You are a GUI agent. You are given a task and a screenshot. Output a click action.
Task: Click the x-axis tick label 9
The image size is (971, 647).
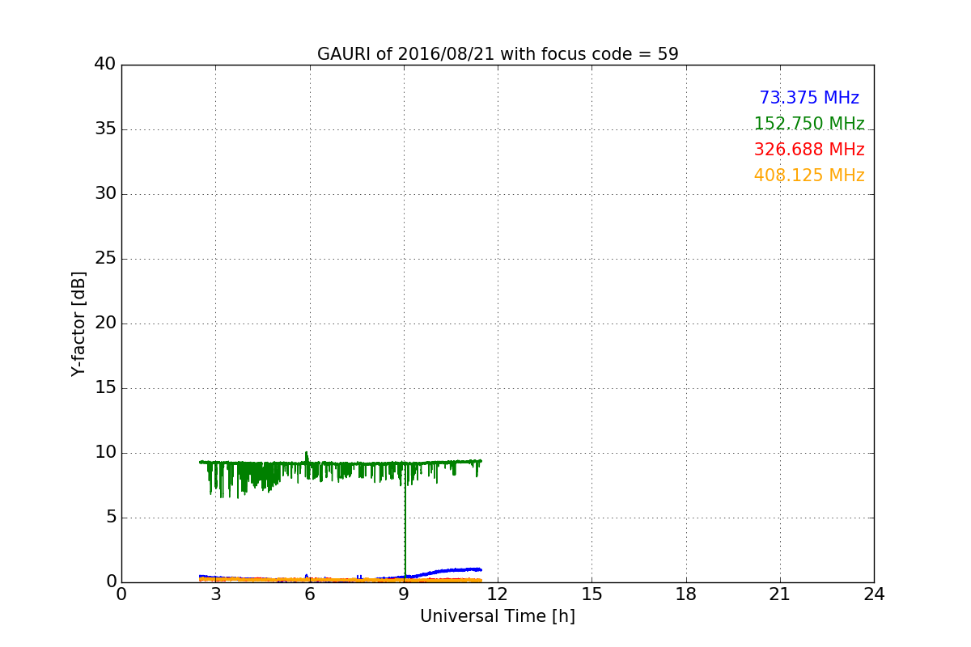(404, 594)
